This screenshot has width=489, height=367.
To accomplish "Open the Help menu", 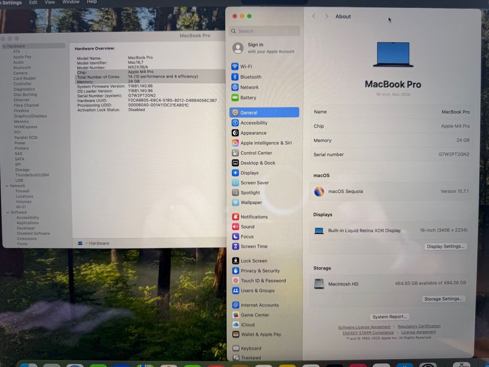I will point(92,2).
